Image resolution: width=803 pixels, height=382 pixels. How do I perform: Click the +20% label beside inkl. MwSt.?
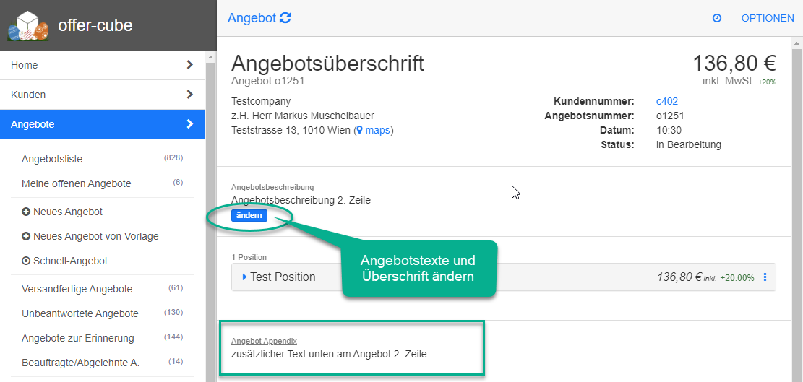(767, 82)
